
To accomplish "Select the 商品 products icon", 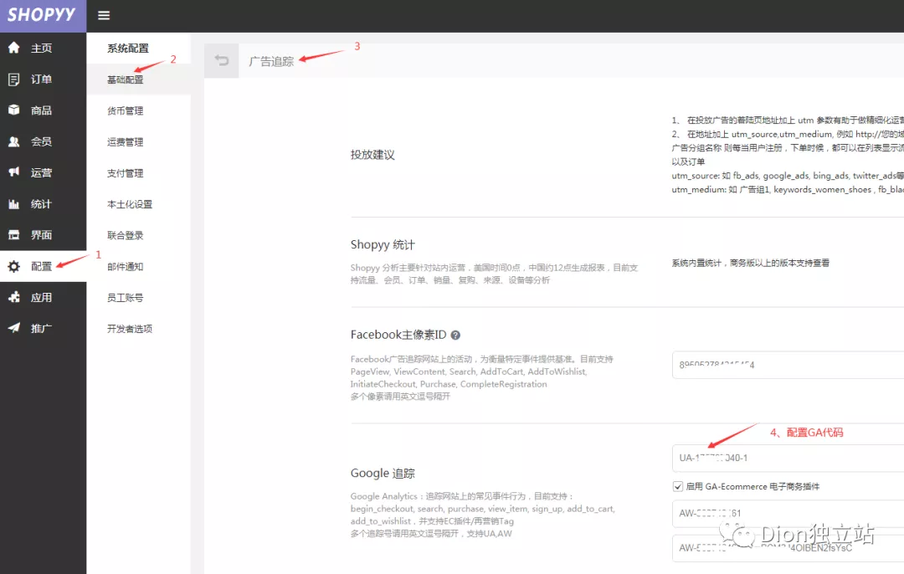I will [14, 110].
